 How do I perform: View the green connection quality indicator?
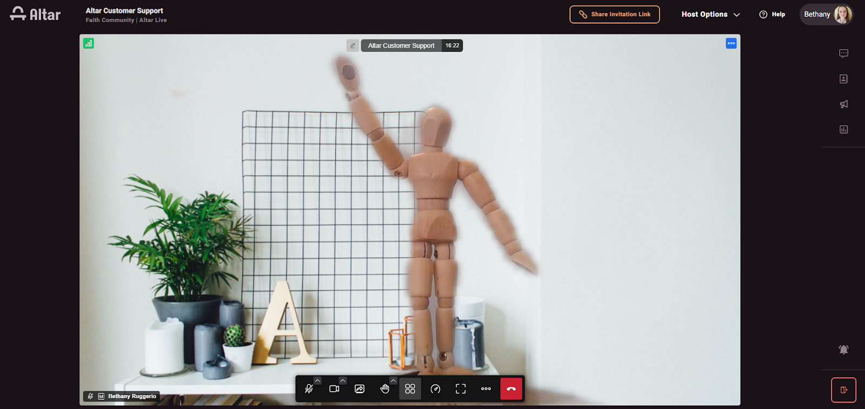tap(89, 43)
